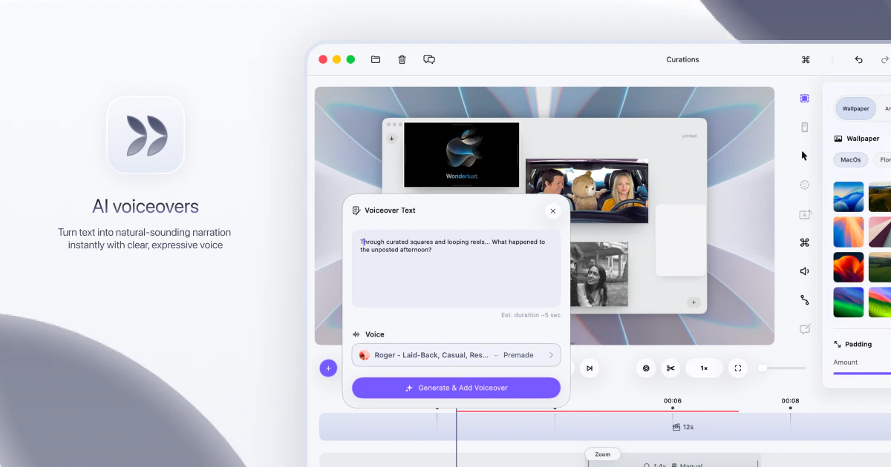Click the black and white woman photo
This screenshot has width=891, height=467.
pos(599,274)
